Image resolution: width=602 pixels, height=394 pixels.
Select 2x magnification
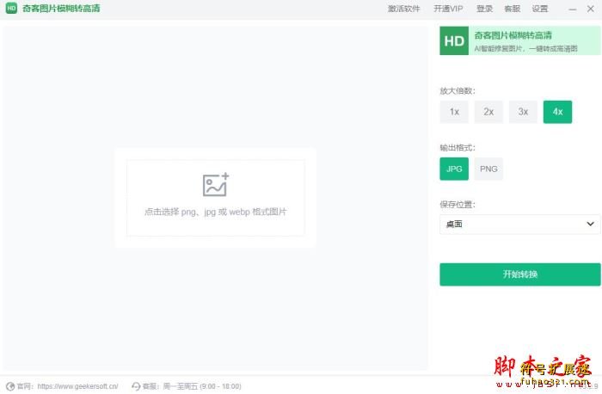pyautogui.click(x=488, y=112)
